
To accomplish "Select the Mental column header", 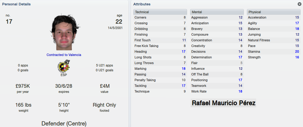I will [217, 12].
